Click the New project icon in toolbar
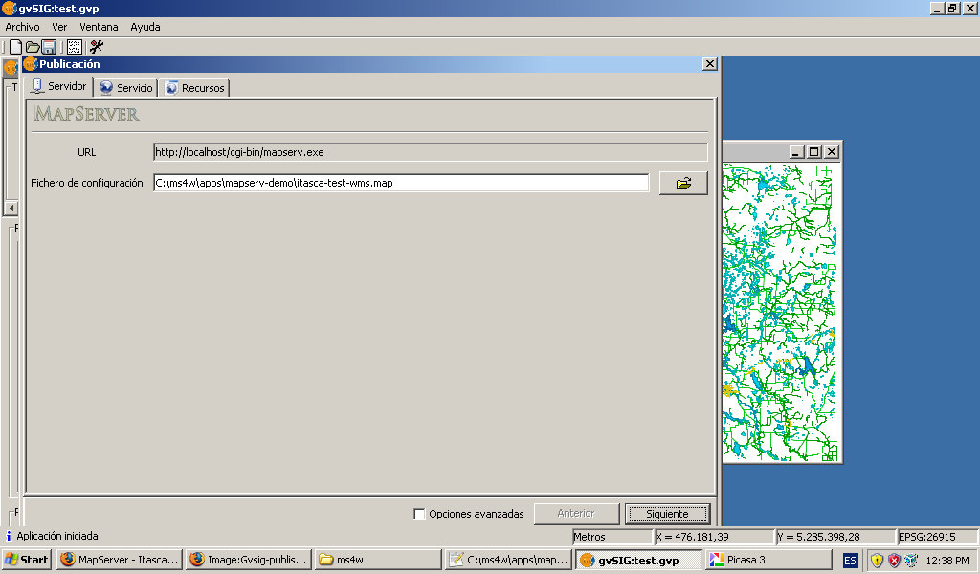 (15, 47)
